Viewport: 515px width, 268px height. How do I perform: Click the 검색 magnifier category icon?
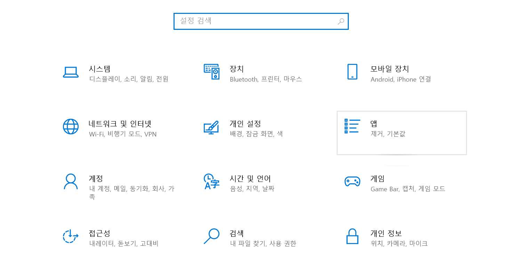(211, 236)
